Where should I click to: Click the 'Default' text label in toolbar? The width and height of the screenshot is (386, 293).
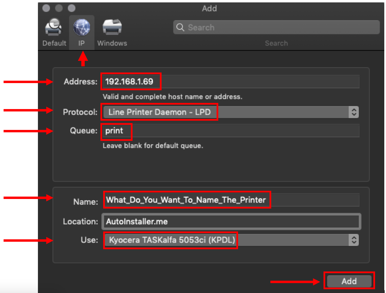point(54,43)
